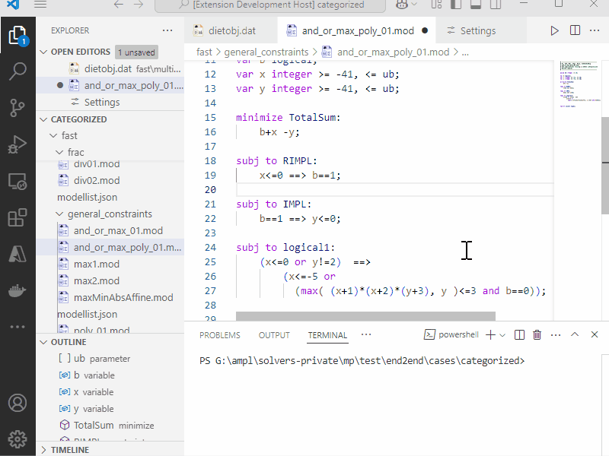Toggle the bottom panel layout button
This screenshot has width=609, height=456.
click(x=475, y=5)
